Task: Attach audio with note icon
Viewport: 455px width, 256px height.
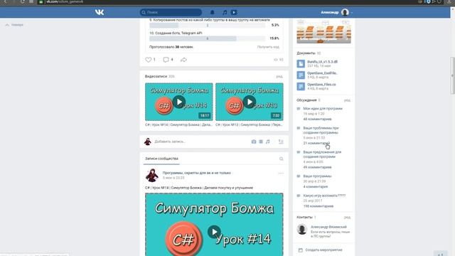Action: (x=267, y=142)
